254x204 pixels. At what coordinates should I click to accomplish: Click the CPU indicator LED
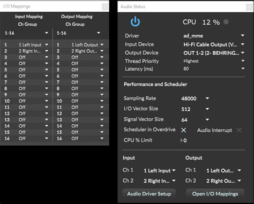coord(226,22)
